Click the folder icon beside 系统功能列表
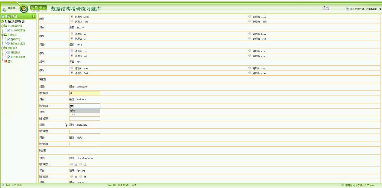This screenshot has height=188, width=382. tap(2, 21)
